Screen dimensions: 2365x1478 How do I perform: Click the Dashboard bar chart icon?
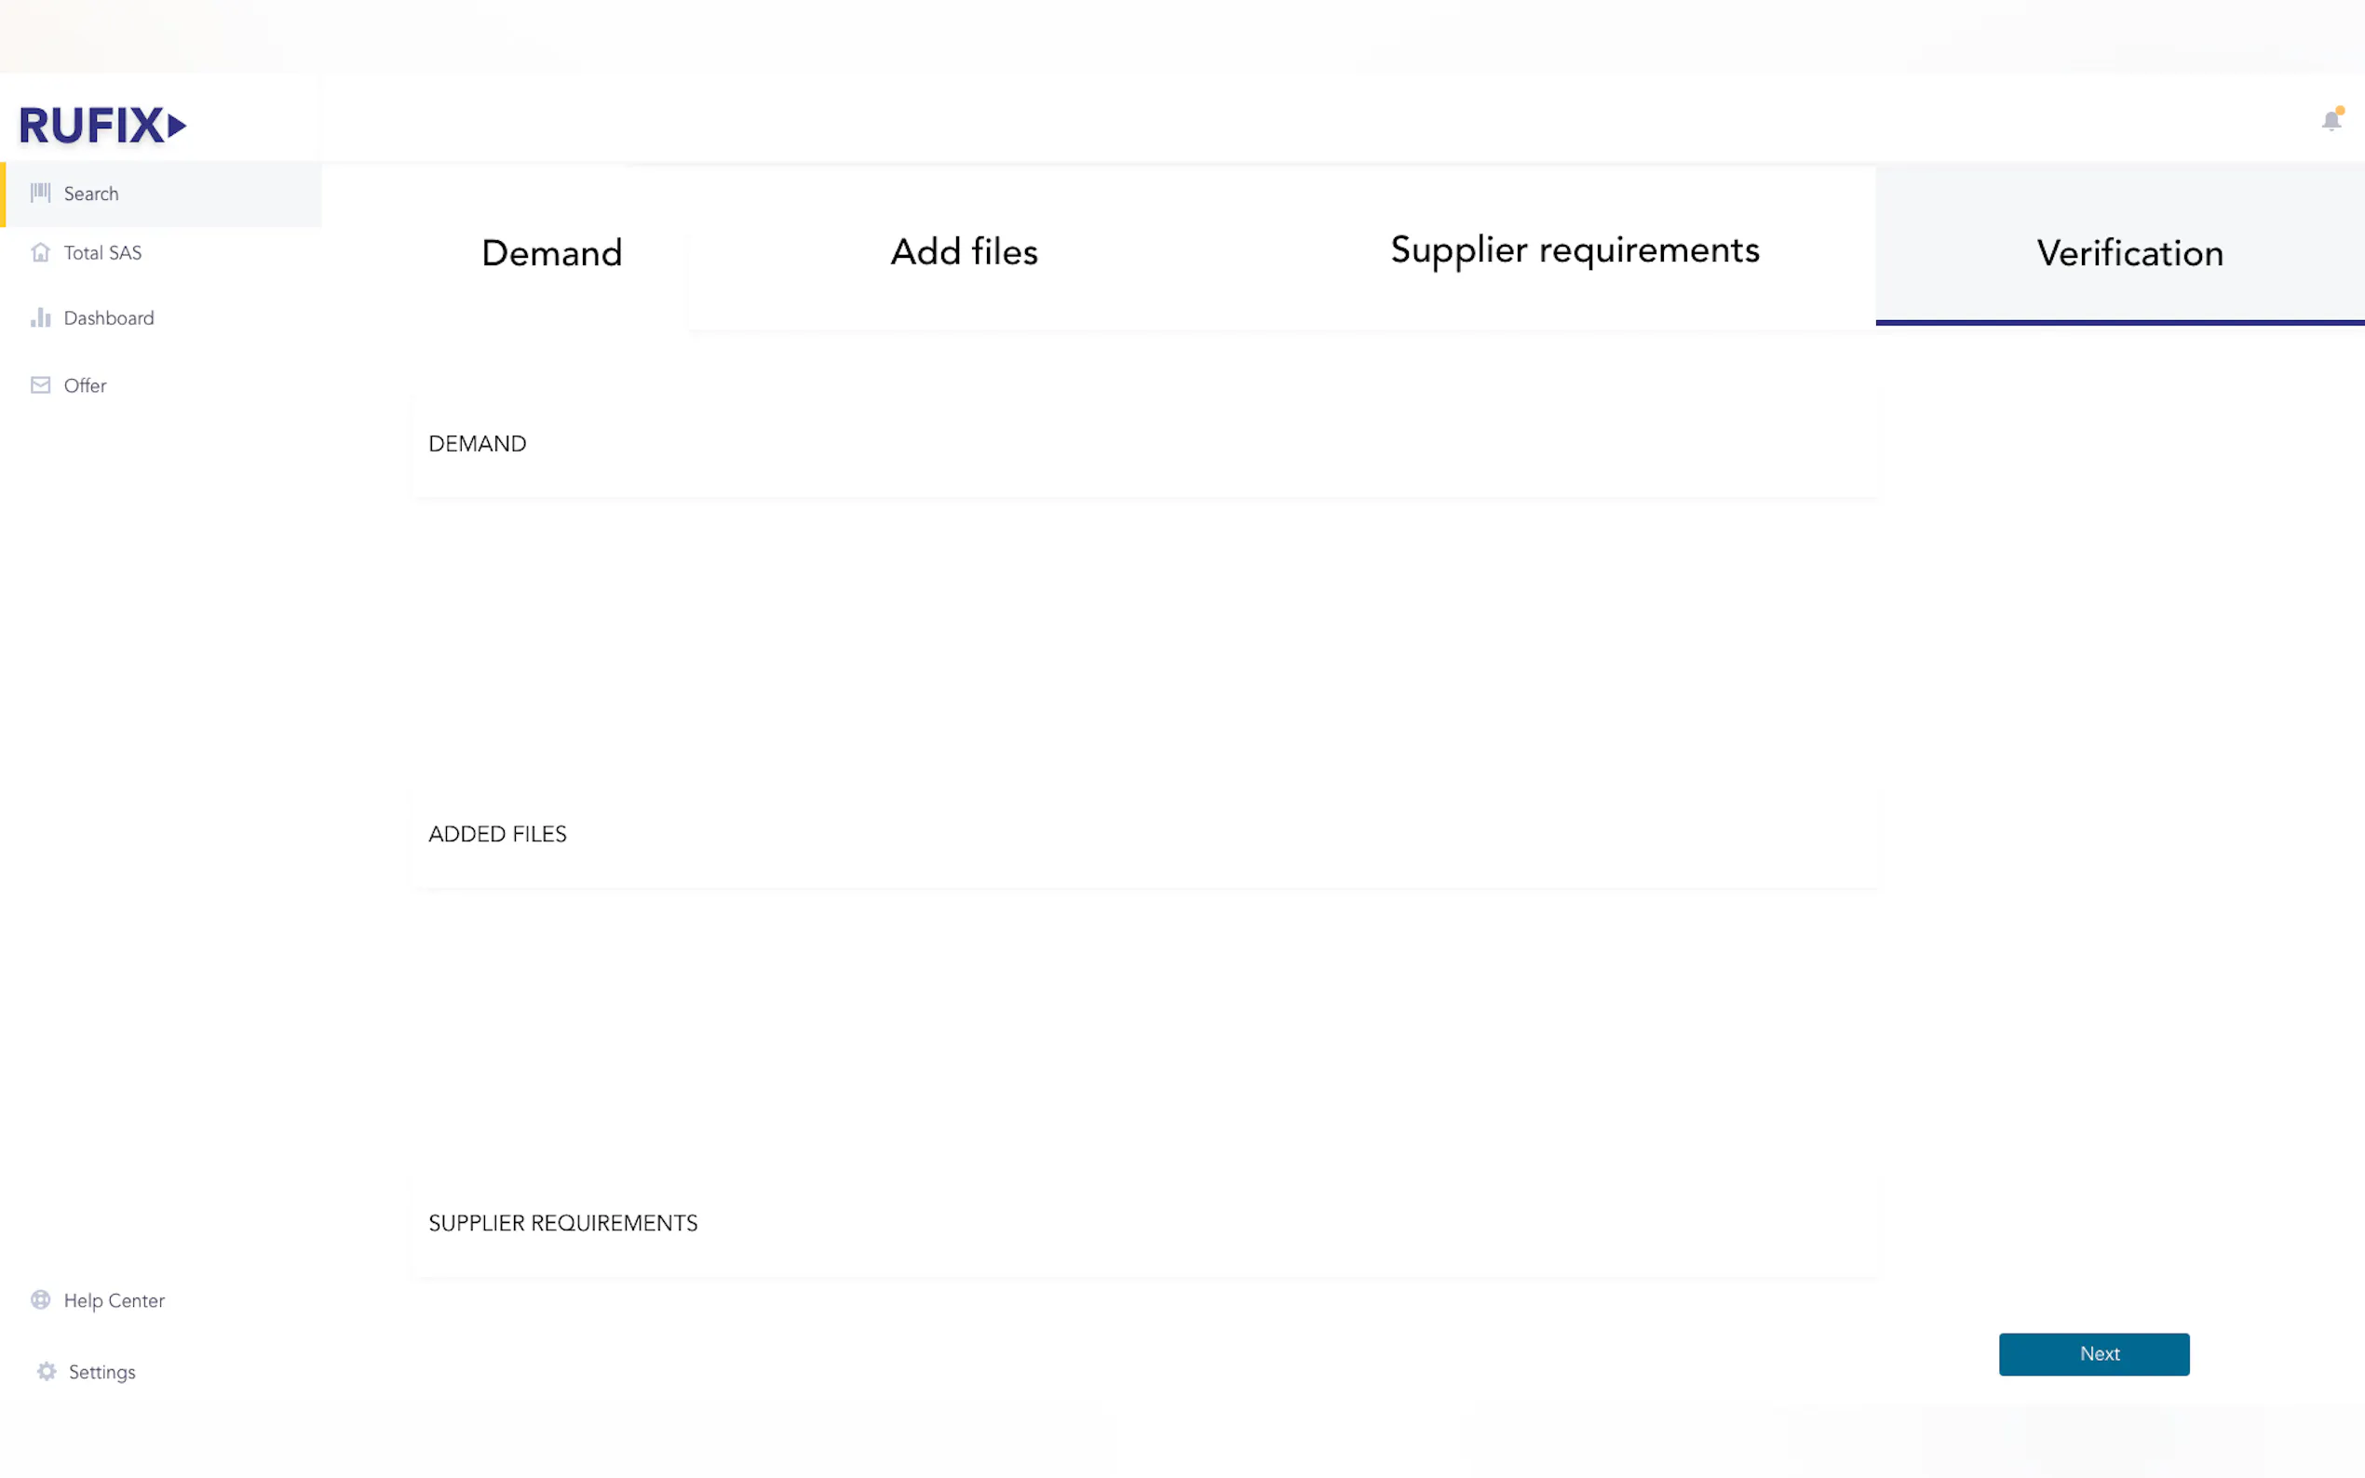40,317
